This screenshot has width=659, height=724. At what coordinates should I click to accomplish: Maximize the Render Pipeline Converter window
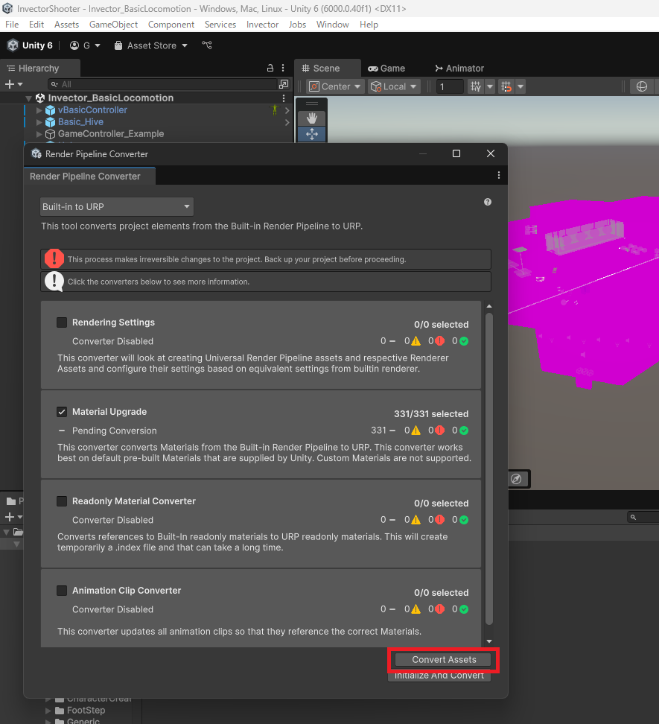(456, 153)
